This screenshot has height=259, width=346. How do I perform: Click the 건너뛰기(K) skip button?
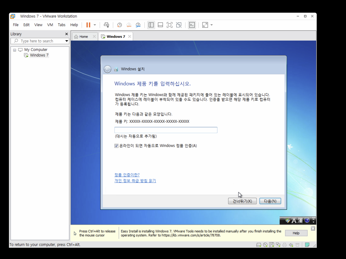click(242, 201)
